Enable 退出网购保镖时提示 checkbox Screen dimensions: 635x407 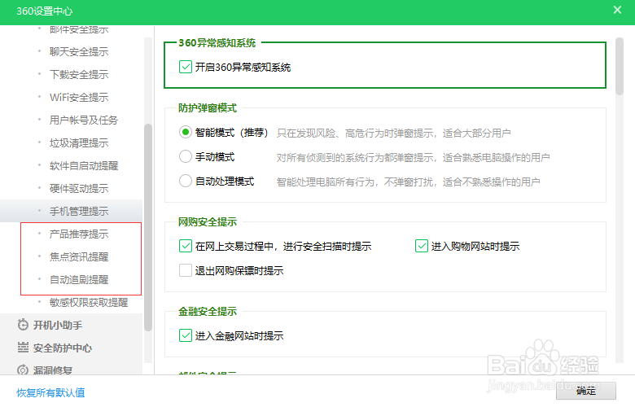186,270
